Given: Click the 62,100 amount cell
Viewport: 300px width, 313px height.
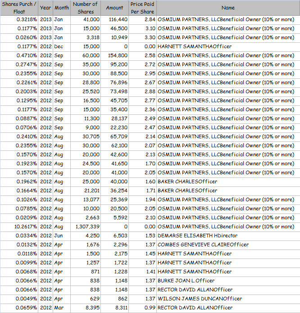Looking at the screenshot, I should point(114,145).
